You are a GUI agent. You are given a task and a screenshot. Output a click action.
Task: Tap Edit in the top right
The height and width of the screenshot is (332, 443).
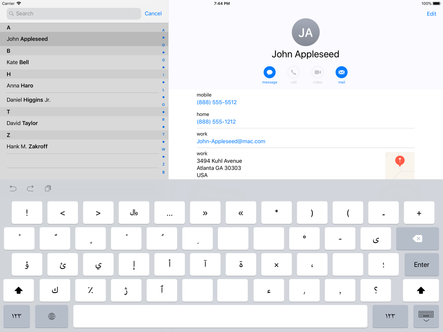(x=431, y=14)
